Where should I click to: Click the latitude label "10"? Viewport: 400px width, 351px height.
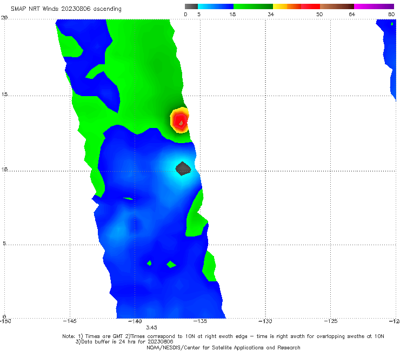[4, 169]
